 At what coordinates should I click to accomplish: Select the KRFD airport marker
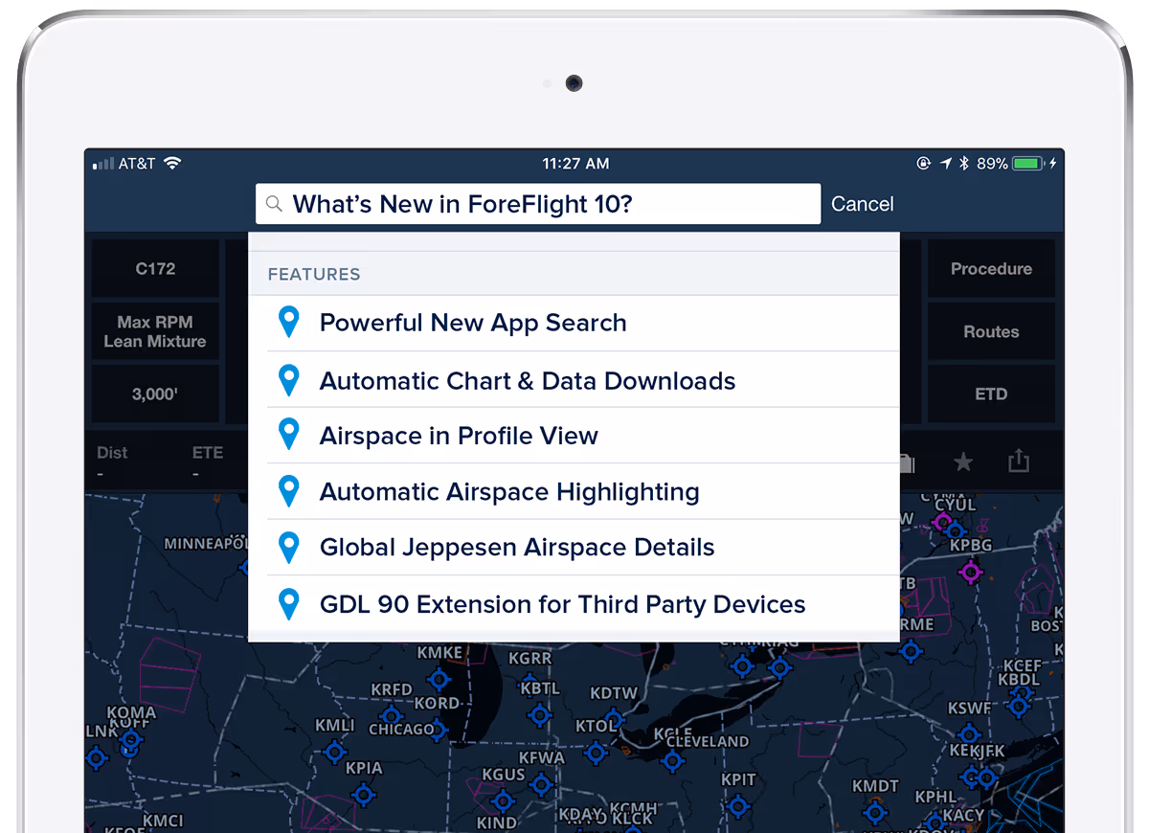pyautogui.click(x=391, y=715)
